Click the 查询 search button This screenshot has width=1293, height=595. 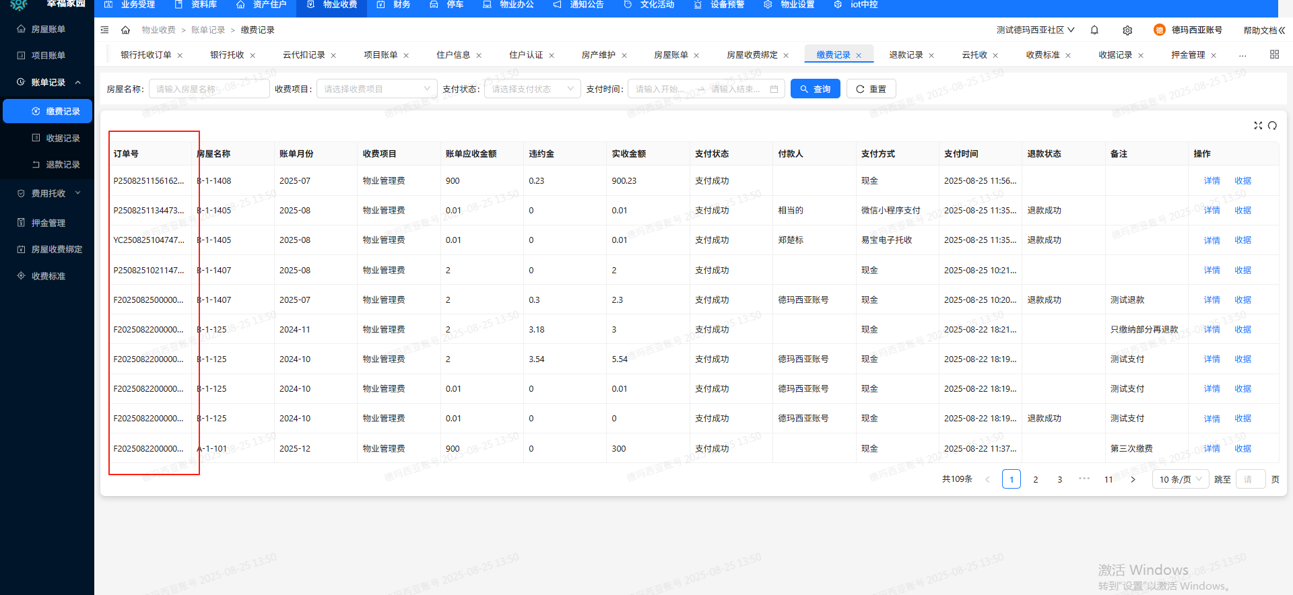pos(815,89)
